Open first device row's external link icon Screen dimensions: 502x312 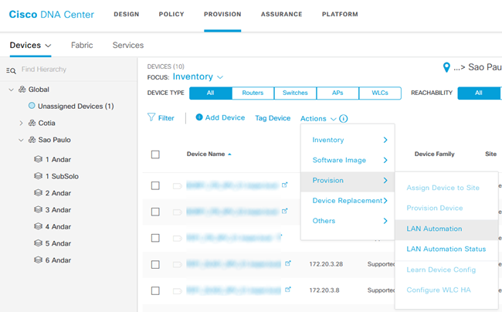tap(285, 185)
